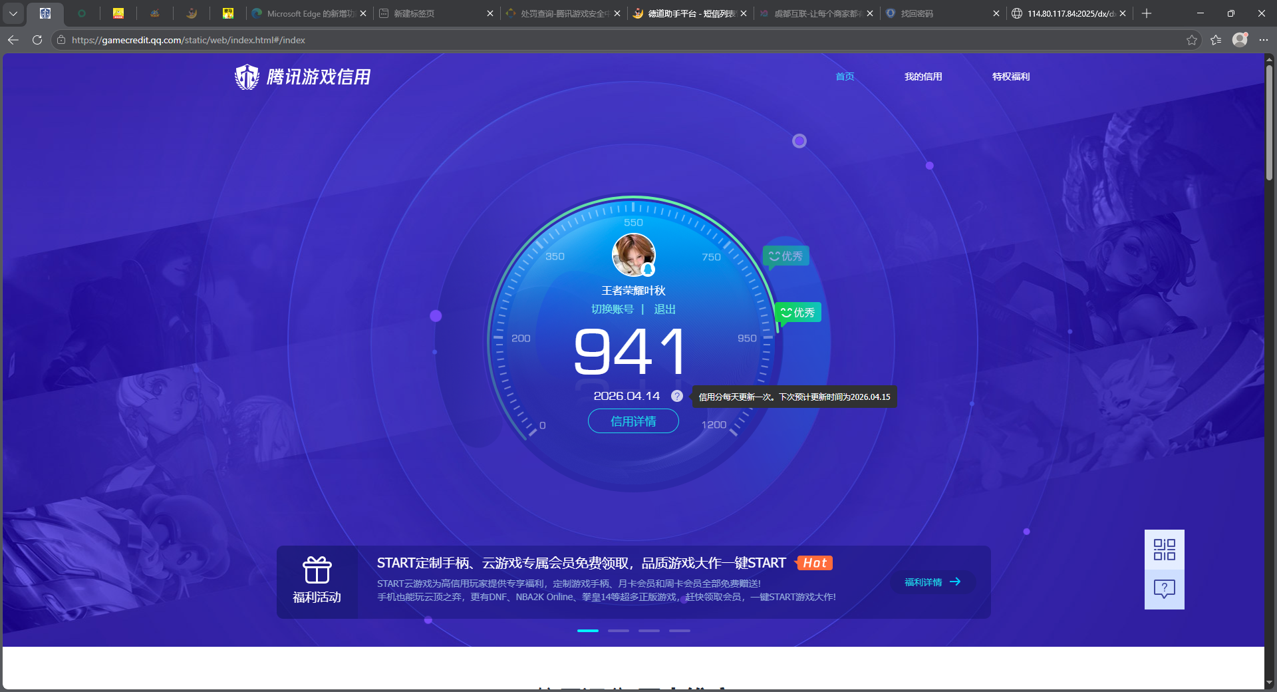Refresh the page with the reload icon
This screenshot has width=1277, height=692.
click(x=37, y=40)
